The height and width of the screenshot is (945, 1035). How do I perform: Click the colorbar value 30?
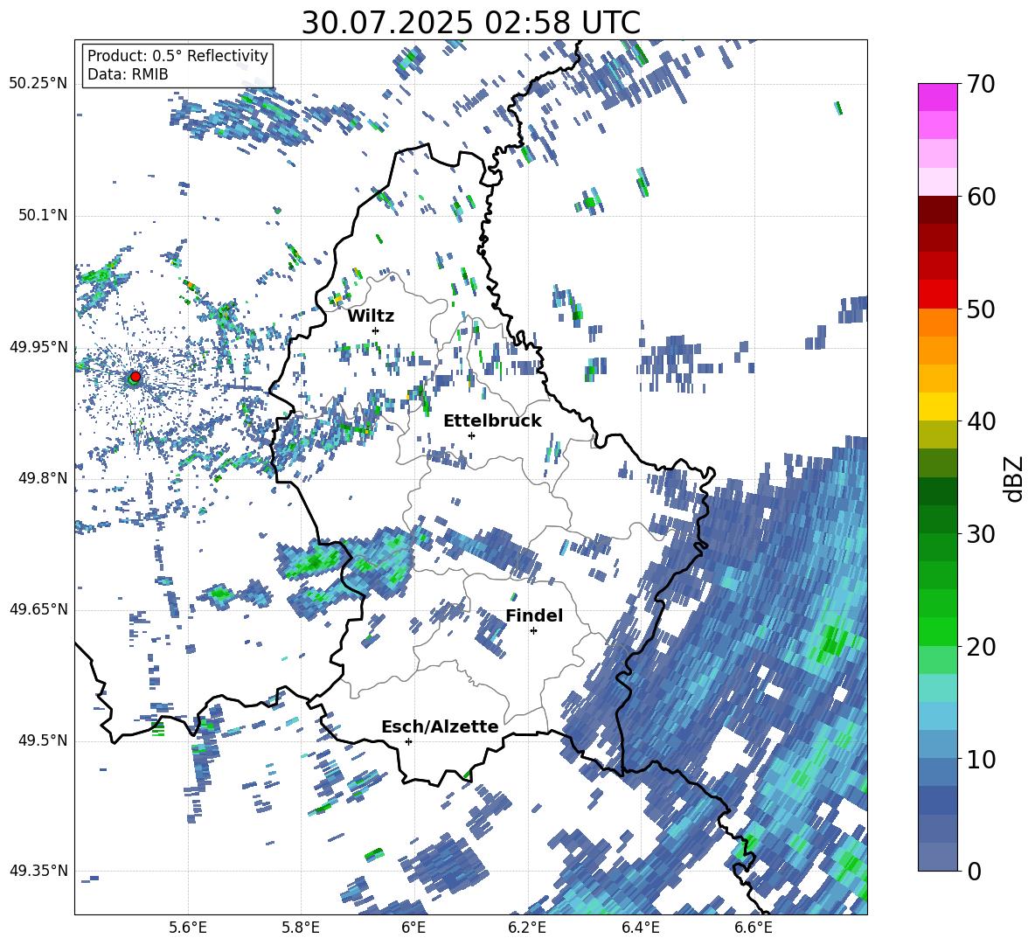(x=981, y=534)
